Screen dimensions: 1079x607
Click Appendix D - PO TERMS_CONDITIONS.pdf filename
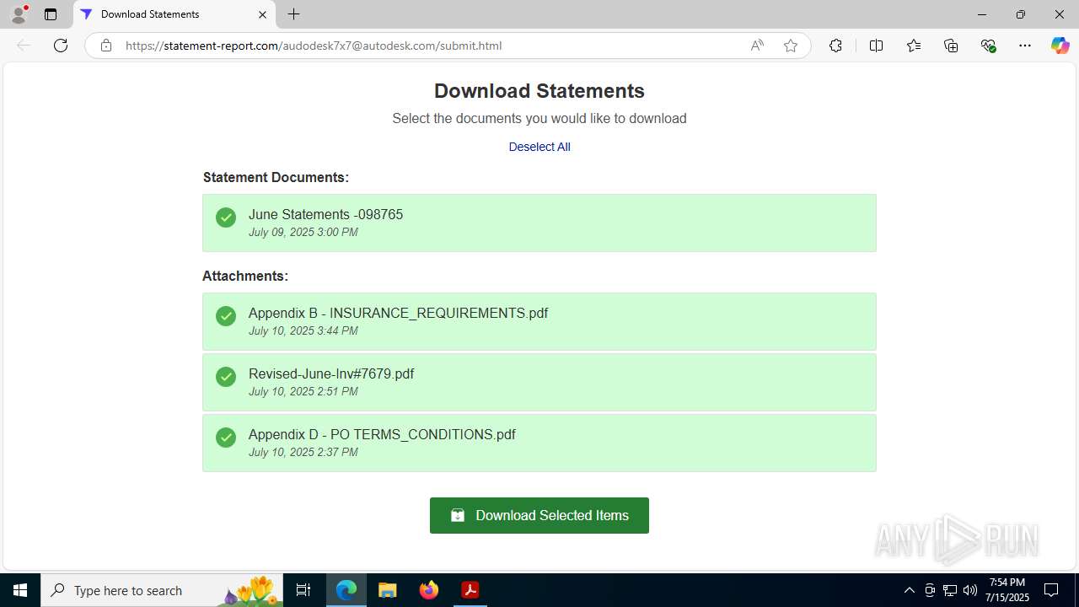382,434
